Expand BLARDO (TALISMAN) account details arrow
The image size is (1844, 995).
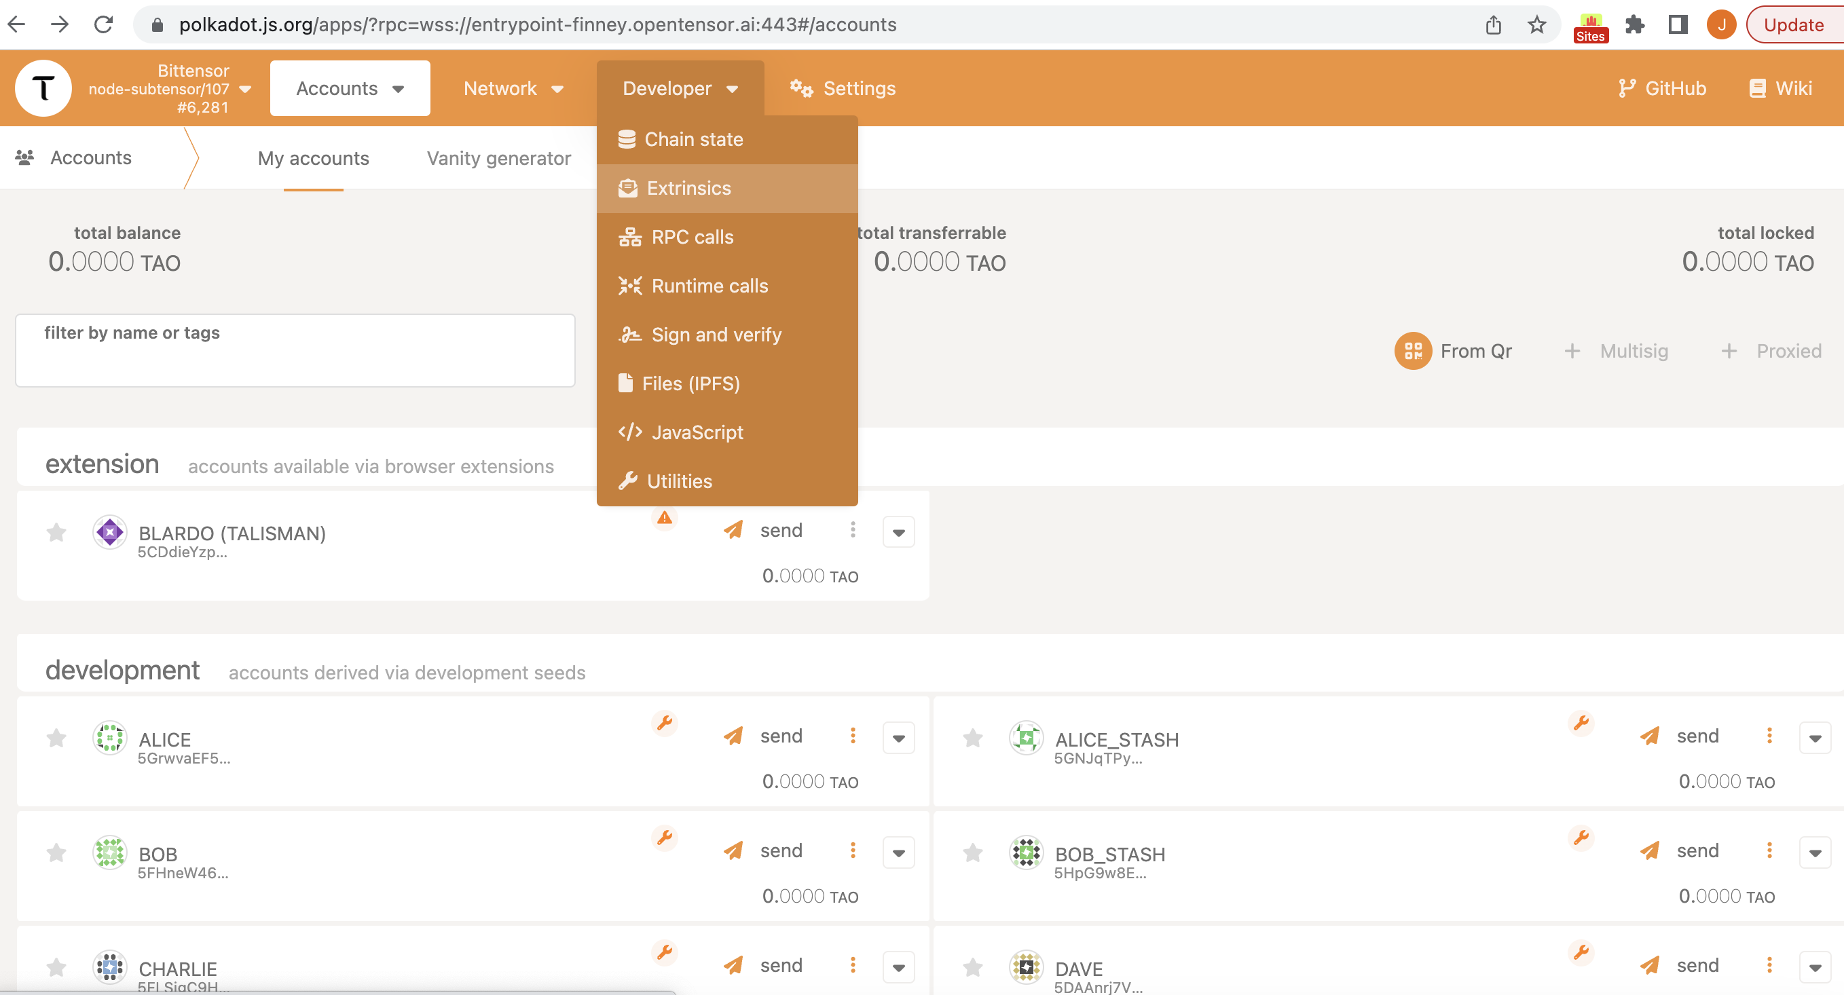898,532
